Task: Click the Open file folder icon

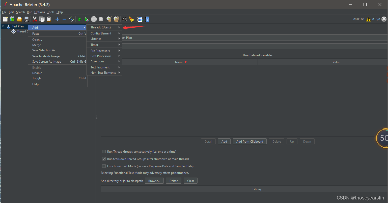Action: pos(19,19)
